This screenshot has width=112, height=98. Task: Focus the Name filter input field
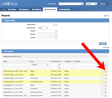(x=15, y=65)
